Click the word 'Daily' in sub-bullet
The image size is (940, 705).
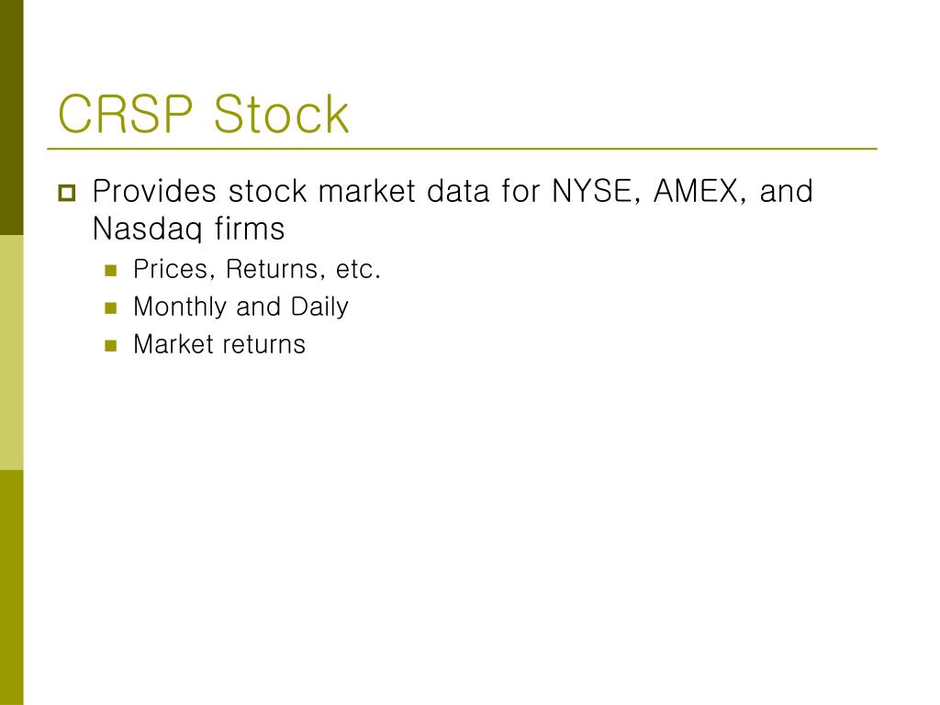pyautogui.click(x=319, y=308)
